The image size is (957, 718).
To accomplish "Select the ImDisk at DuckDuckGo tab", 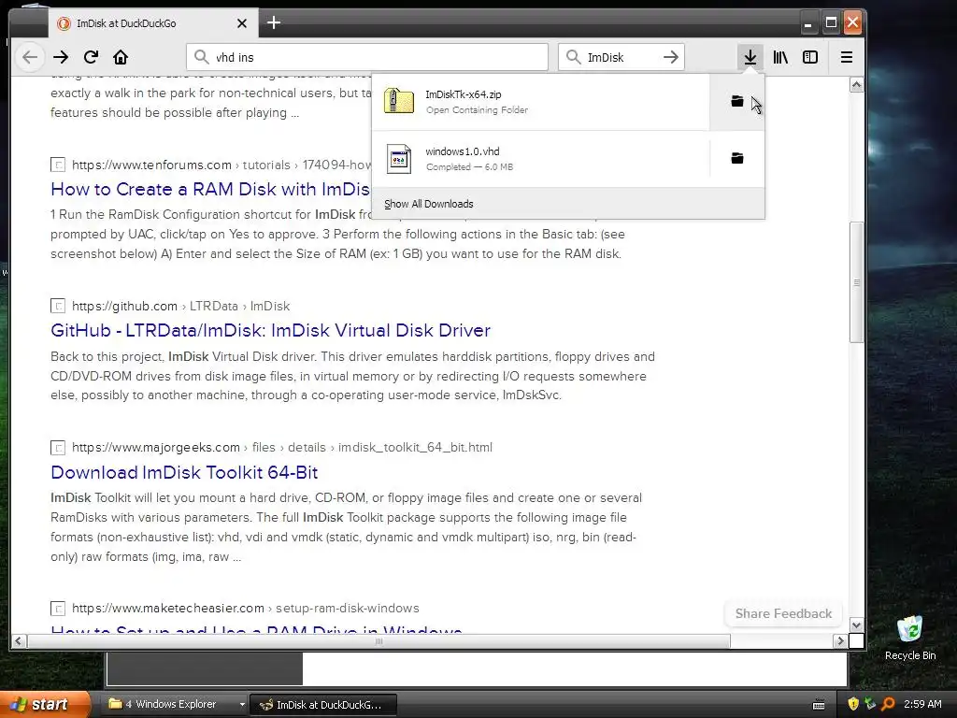I will point(152,23).
